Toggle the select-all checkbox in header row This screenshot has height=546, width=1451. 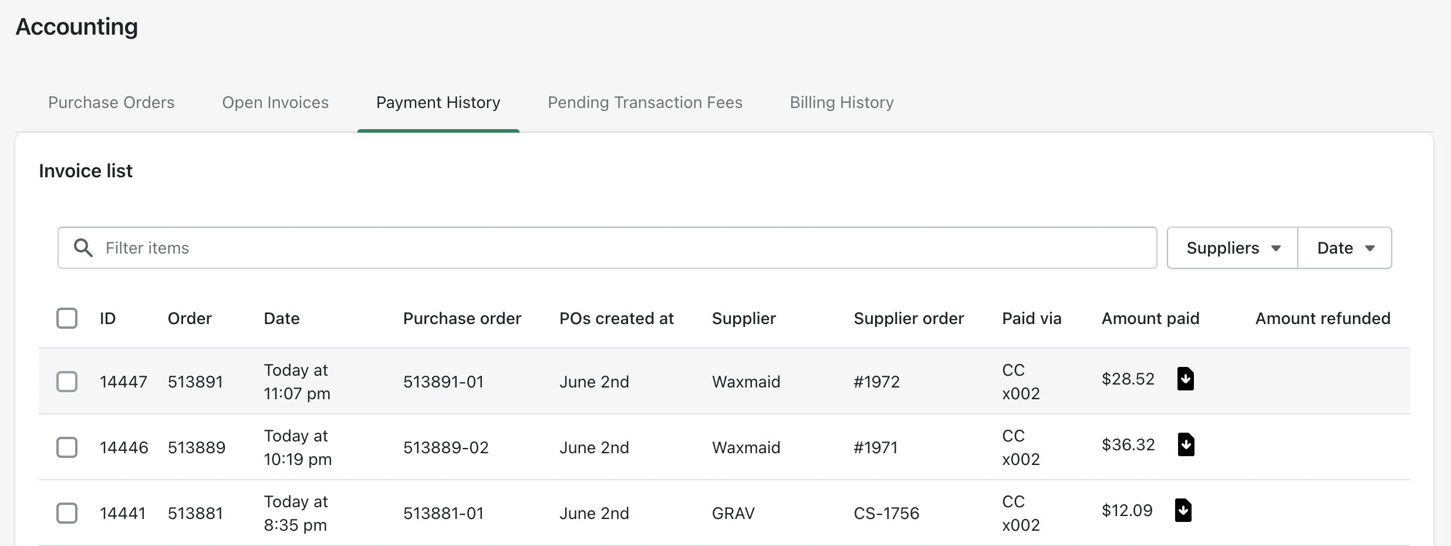click(x=68, y=318)
